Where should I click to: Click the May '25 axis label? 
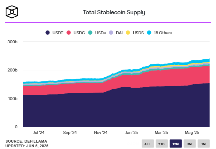(192, 132)
